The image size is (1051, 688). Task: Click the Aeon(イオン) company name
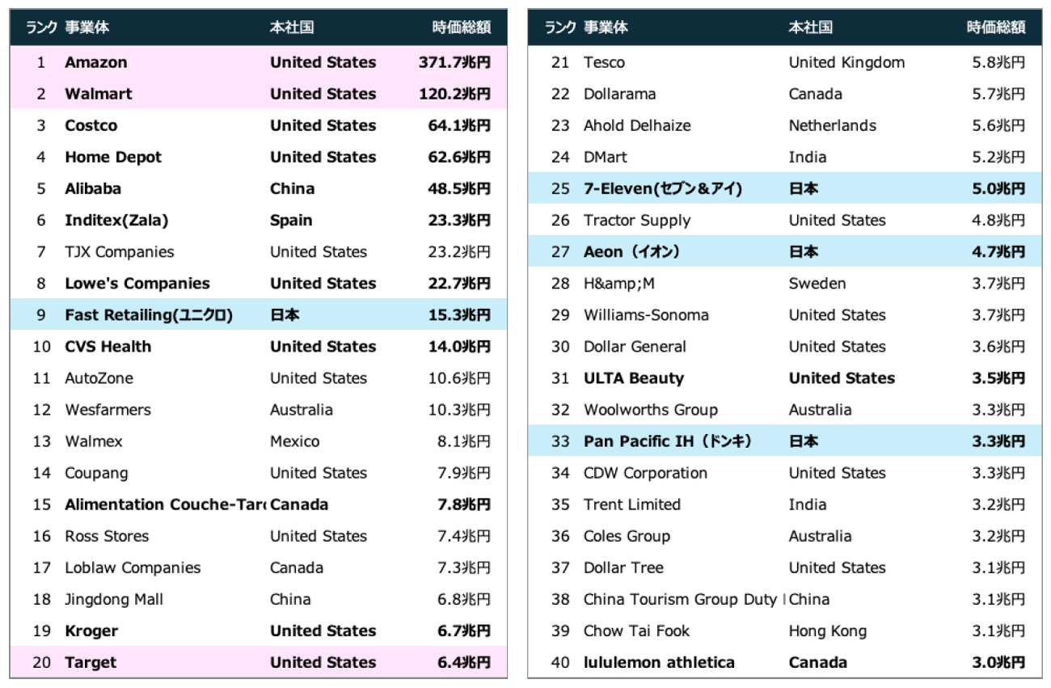631,252
